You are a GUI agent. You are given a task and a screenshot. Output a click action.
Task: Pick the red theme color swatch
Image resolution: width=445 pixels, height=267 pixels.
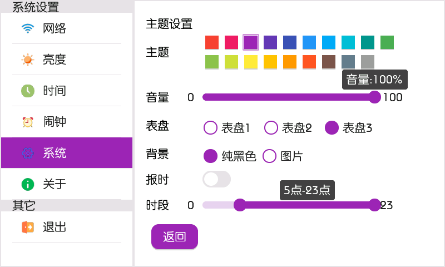click(212, 43)
